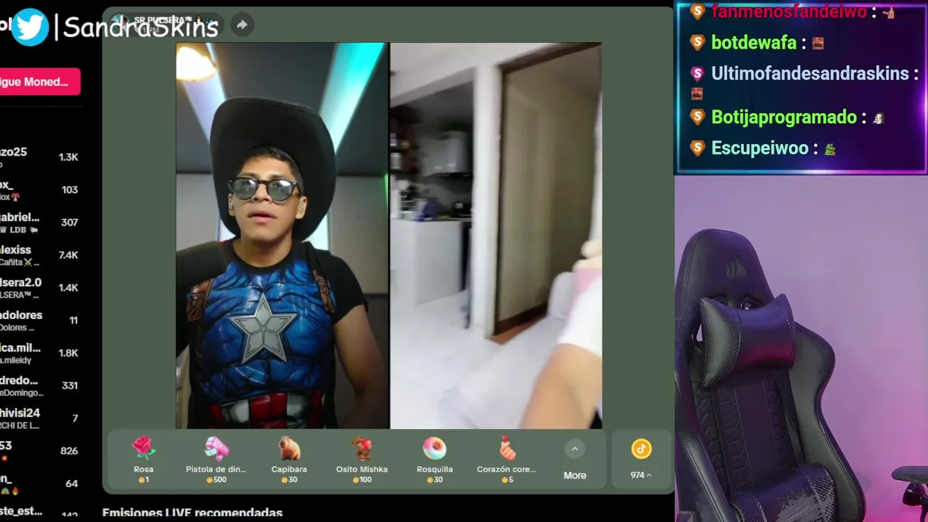Image resolution: width=928 pixels, height=522 pixels.
Task: Select viewer row with 64 score
Action: pyautogui.click(x=40, y=484)
